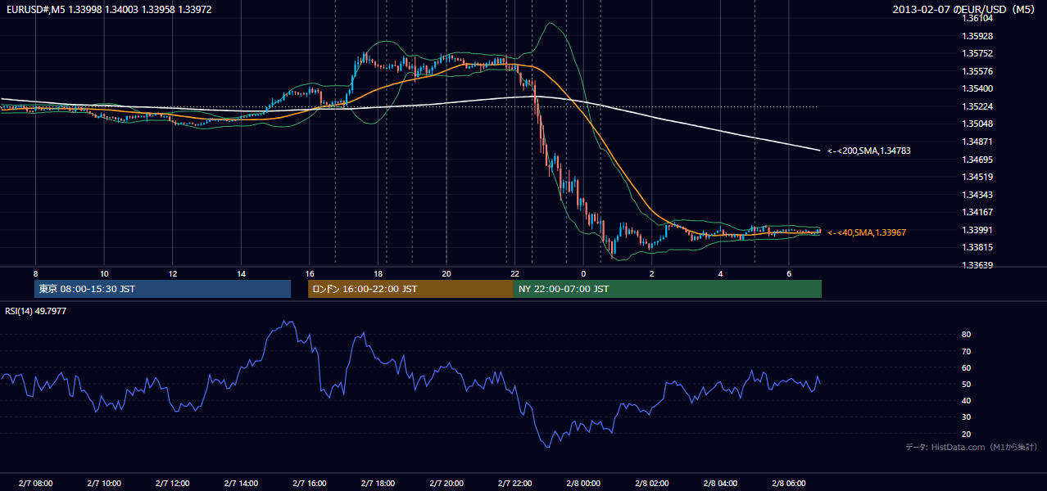Select the 200 SMA value label 1.34783
This screenshot has height=491, width=1047.
(869, 151)
